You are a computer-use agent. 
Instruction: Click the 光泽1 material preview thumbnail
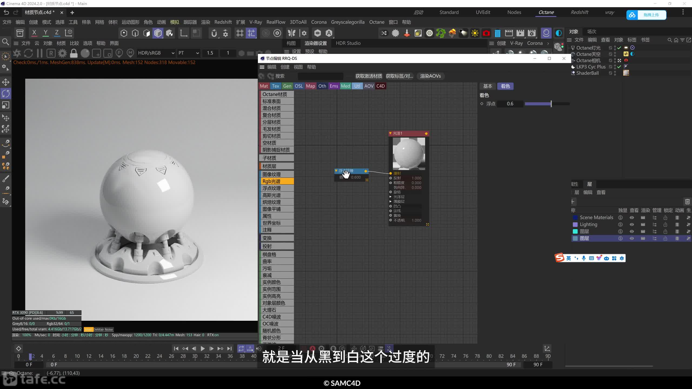(409, 153)
